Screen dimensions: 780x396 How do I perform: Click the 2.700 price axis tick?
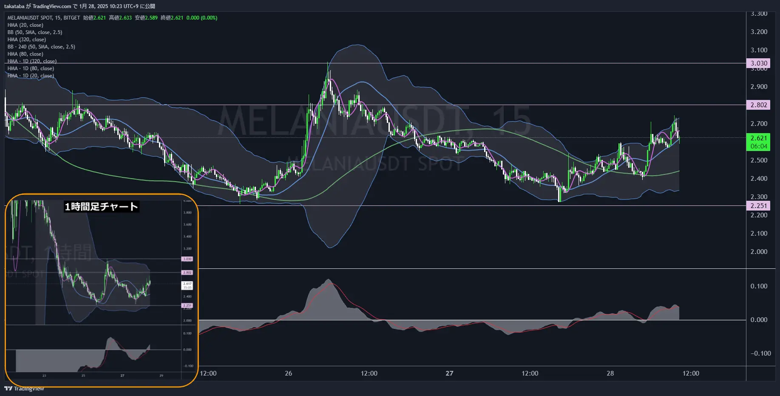[759, 124]
